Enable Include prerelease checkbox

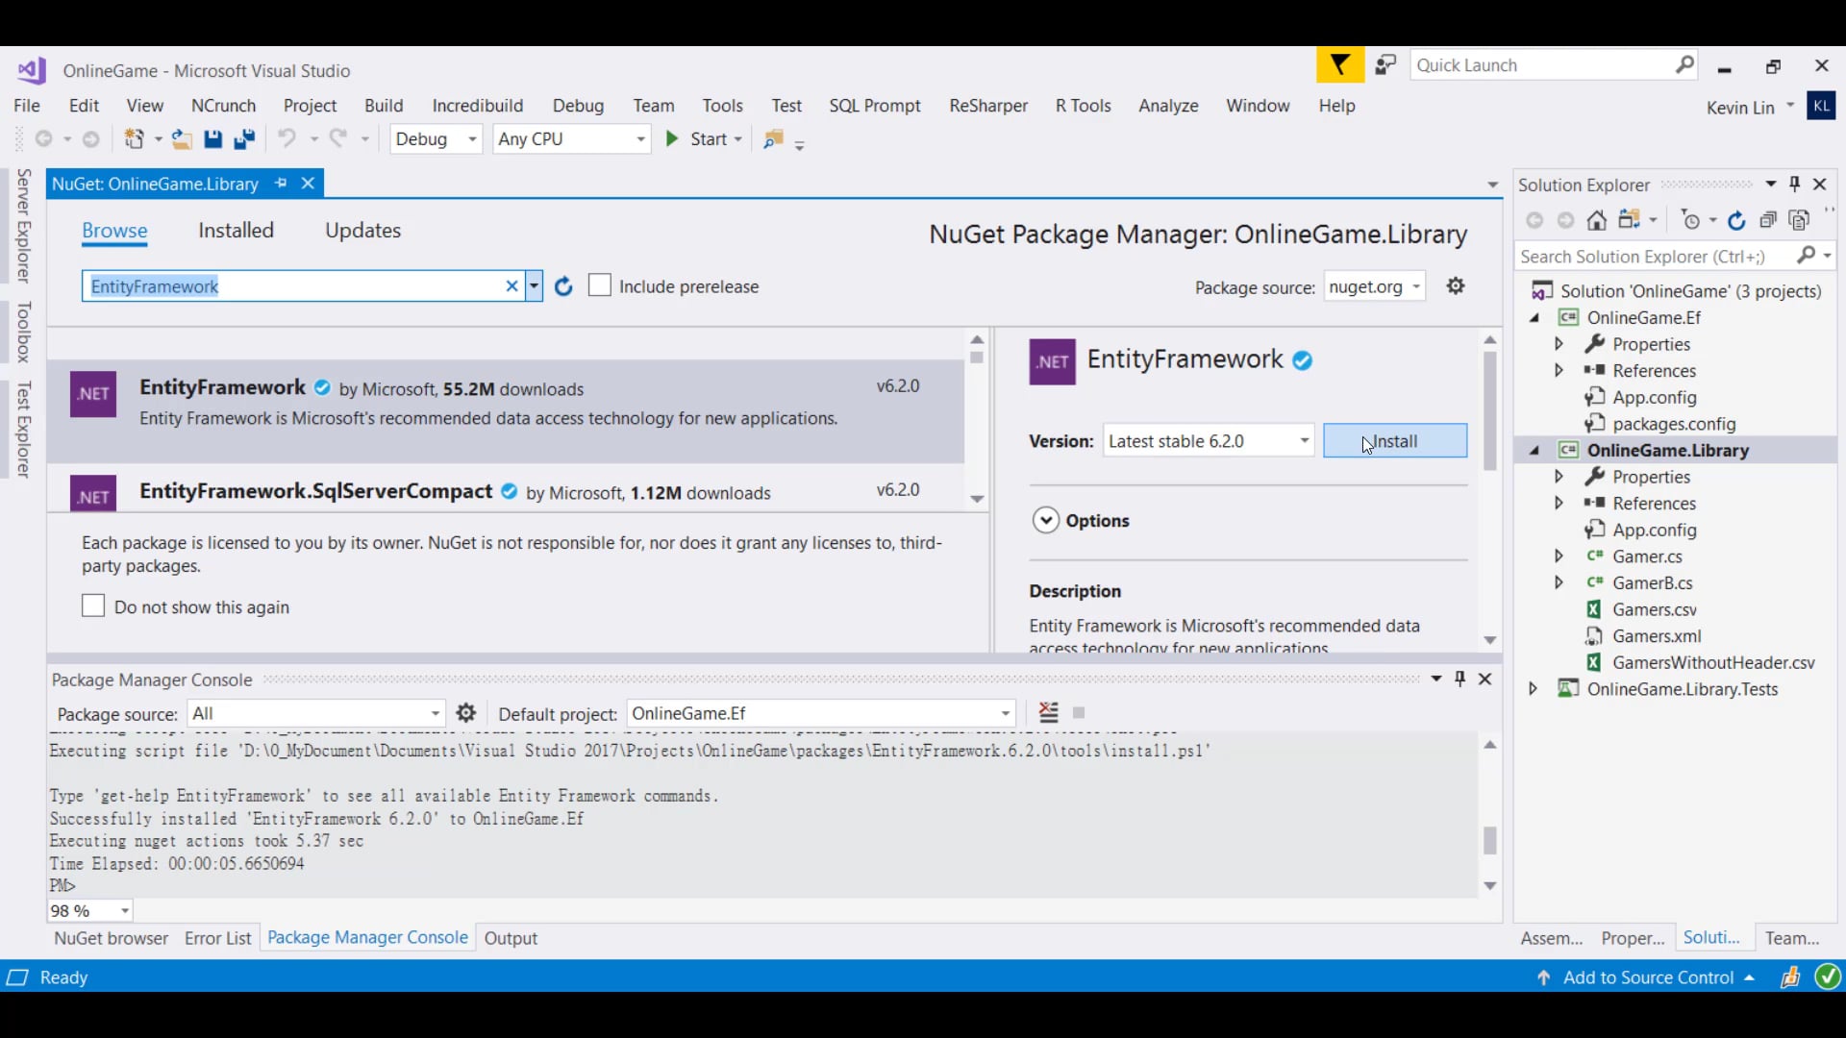coord(600,286)
